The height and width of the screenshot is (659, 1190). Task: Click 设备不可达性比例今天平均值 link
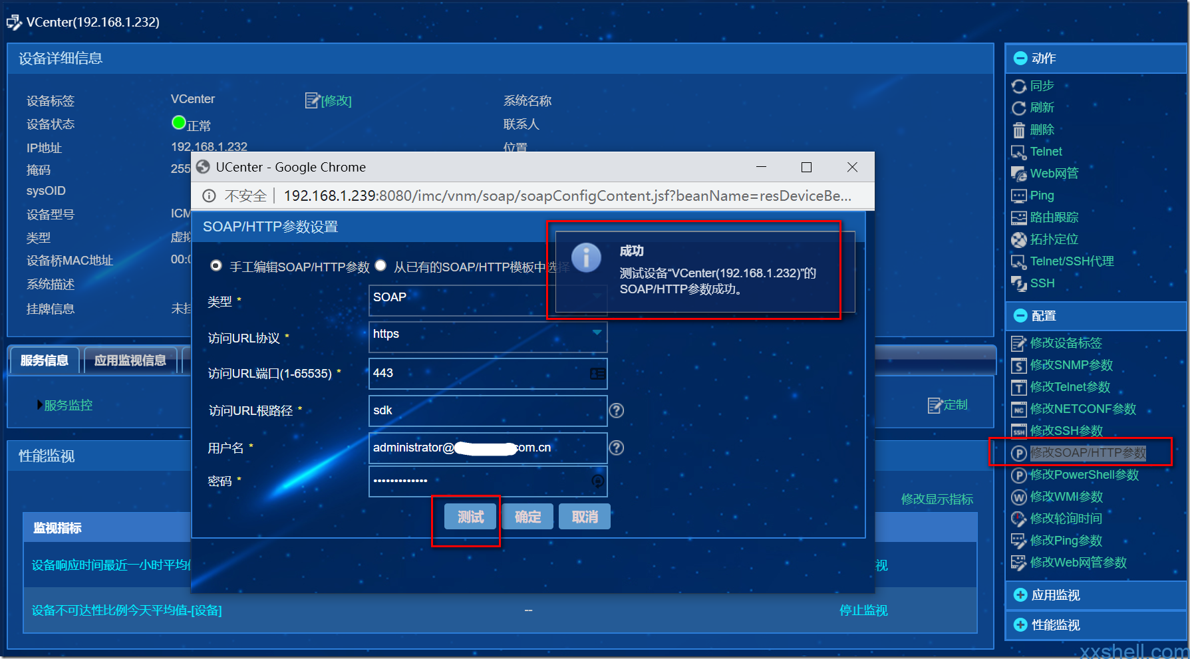pos(127,610)
